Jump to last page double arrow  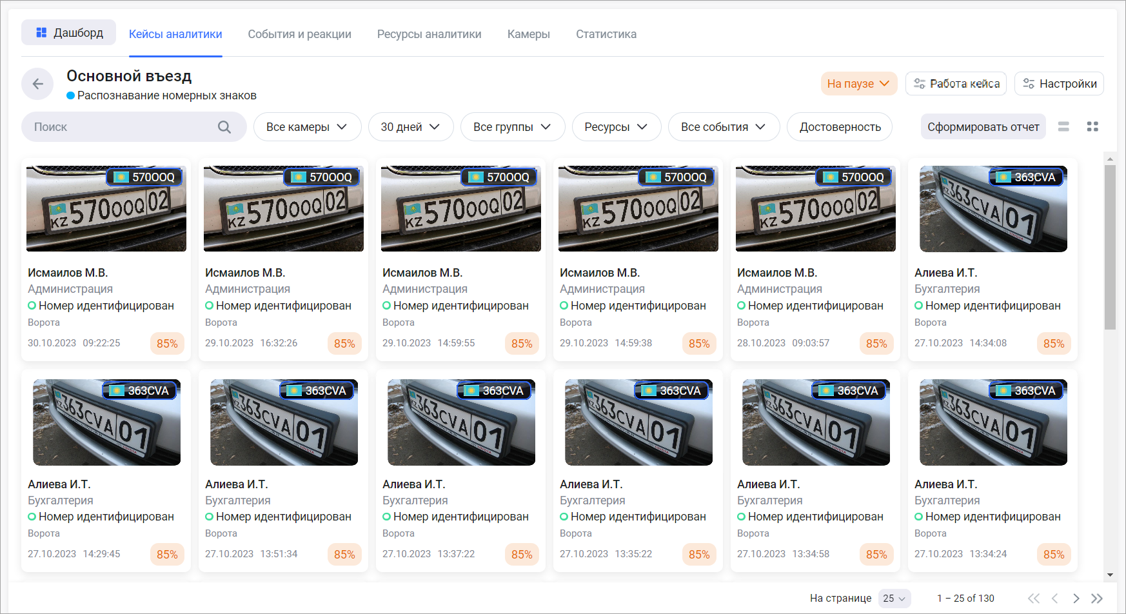click(x=1097, y=599)
